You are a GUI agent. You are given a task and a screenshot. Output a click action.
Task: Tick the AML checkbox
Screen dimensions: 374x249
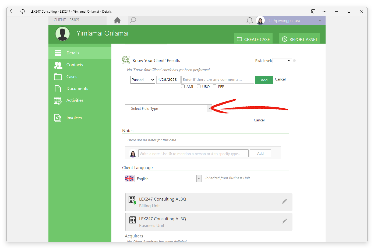point(183,86)
